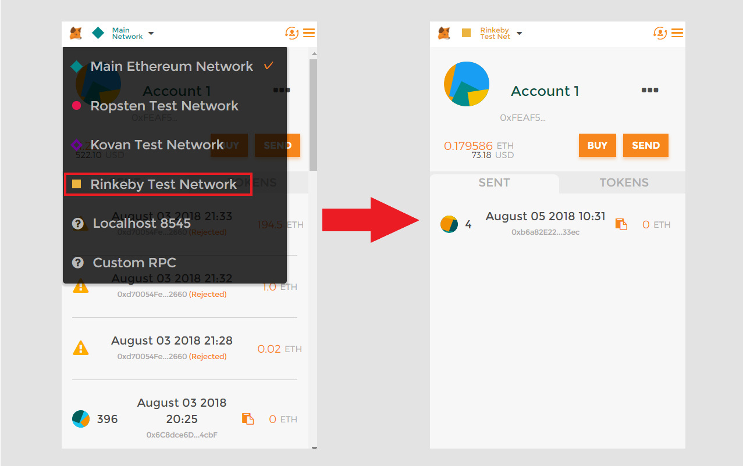Click identicon of transaction 396

81,419
